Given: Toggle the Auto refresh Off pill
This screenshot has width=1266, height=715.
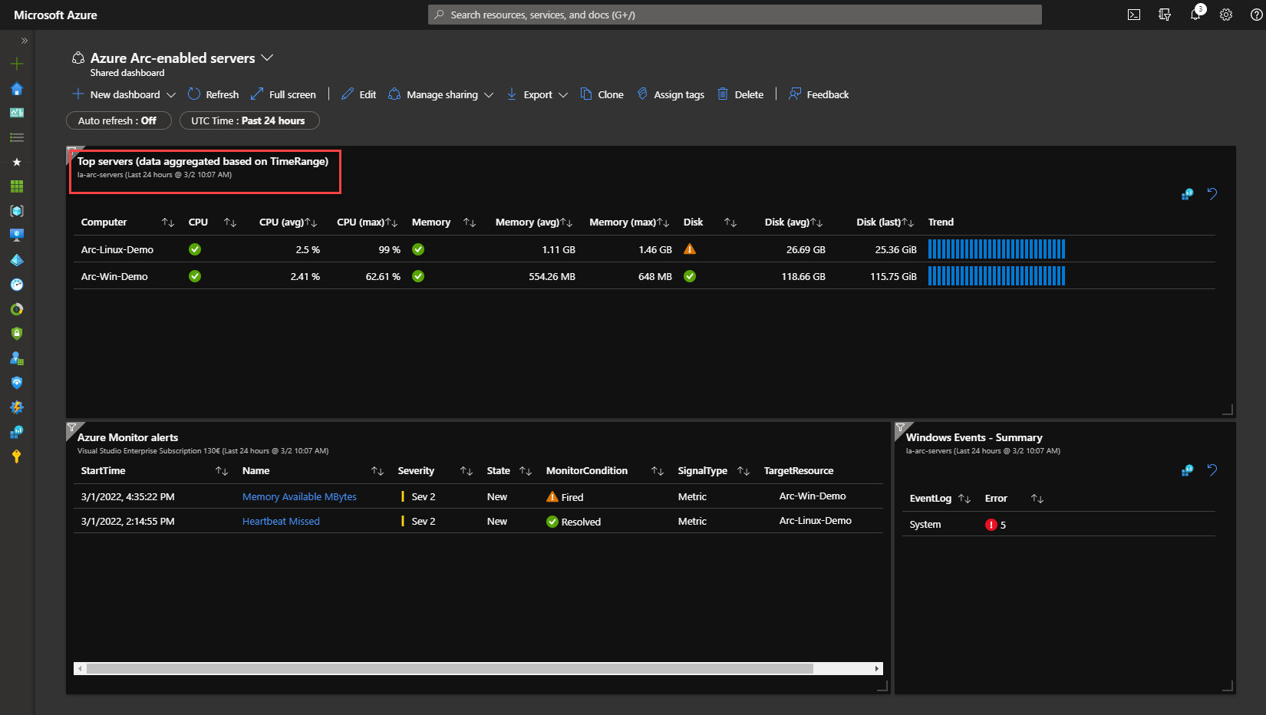Looking at the screenshot, I should point(118,120).
